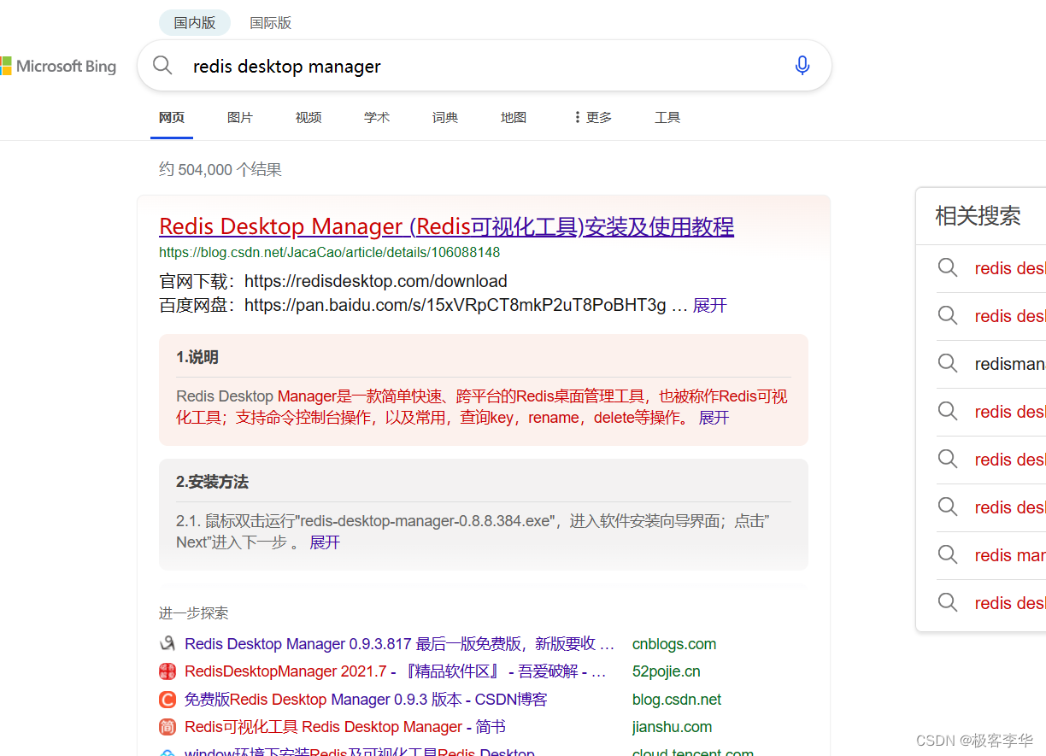Click the 进一步探索 label
The width and height of the screenshot is (1046, 756).
pyautogui.click(x=193, y=612)
